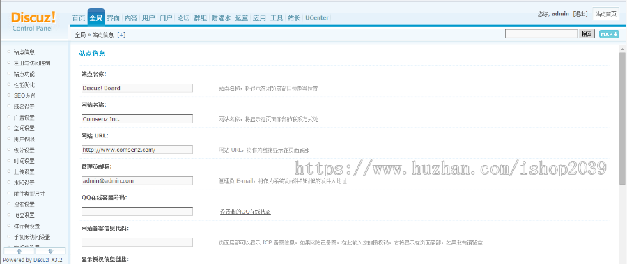
Task: Open 地区设置 in the sidebar
Action: (24, 215)
